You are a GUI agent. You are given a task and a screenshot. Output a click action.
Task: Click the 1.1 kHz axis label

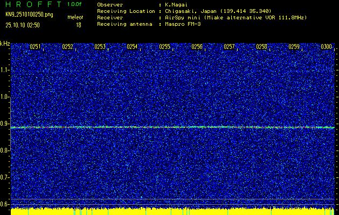[5, 70]
